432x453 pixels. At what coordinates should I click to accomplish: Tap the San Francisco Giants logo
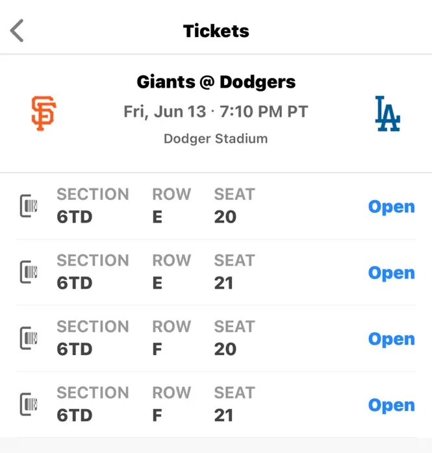(x=44, y=113)
